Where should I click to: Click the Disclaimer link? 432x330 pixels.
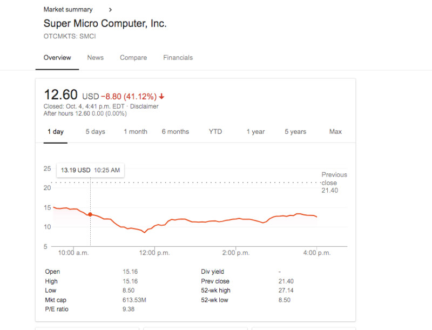144,106
